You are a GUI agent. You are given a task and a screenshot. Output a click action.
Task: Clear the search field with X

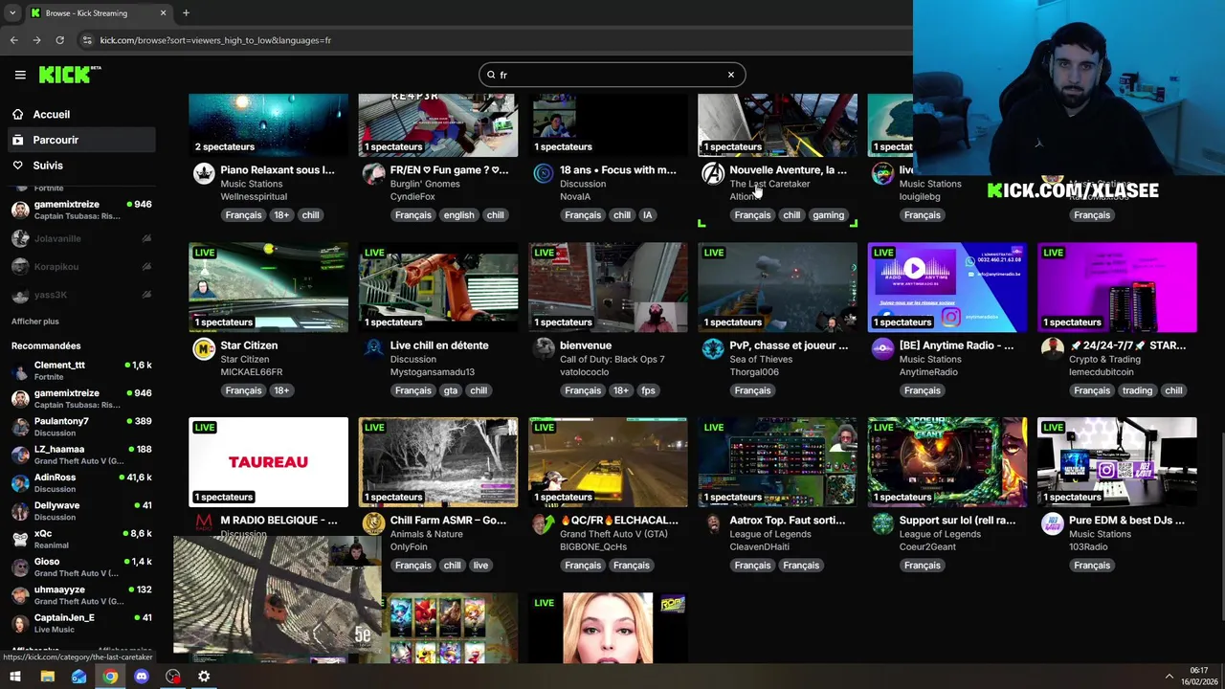(730, 75)
